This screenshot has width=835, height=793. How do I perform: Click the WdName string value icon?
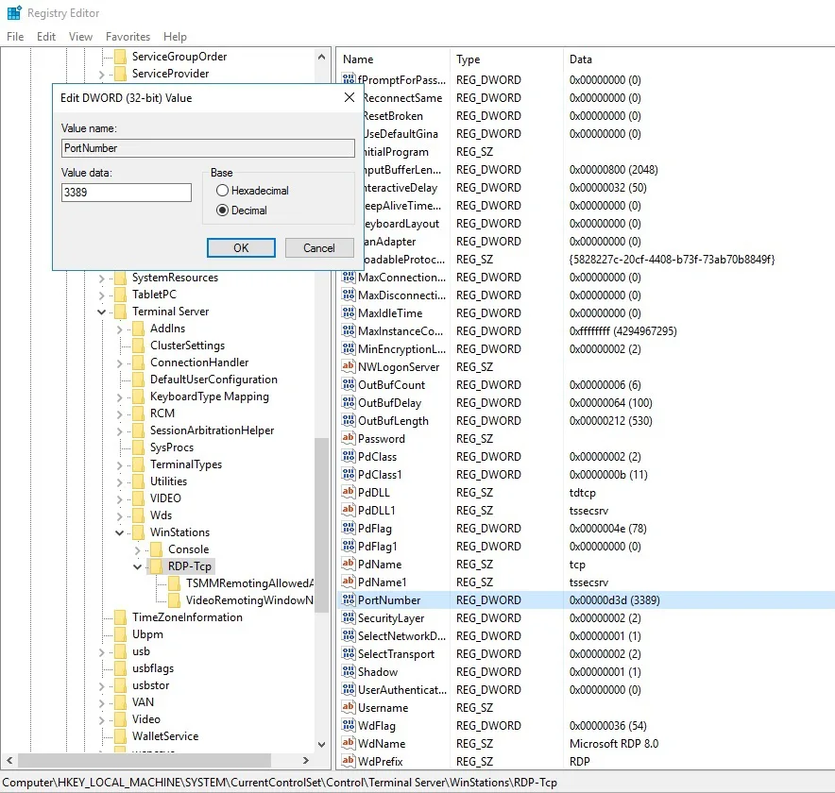tap(348, 744)
